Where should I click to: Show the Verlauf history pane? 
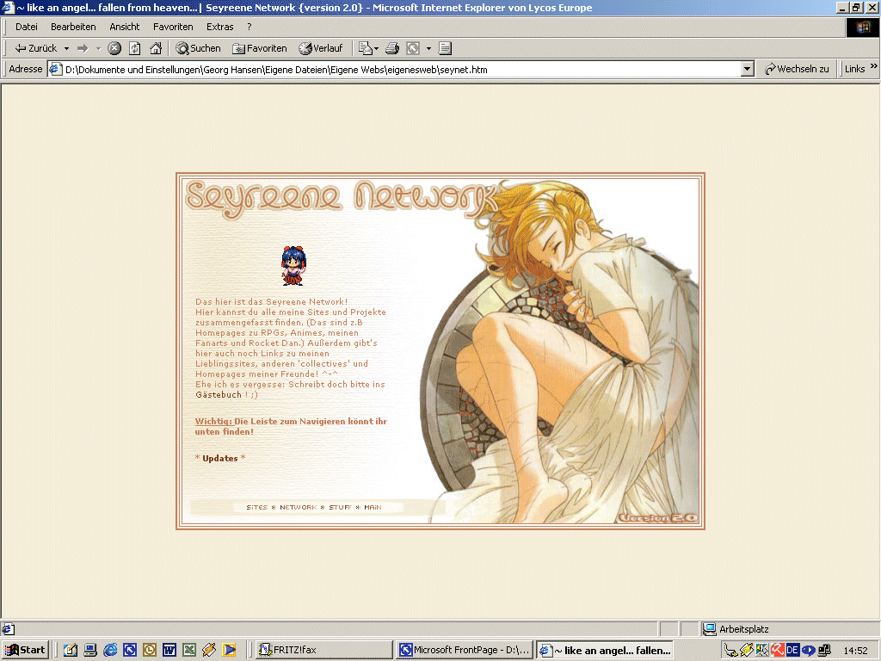coord(320,48)
